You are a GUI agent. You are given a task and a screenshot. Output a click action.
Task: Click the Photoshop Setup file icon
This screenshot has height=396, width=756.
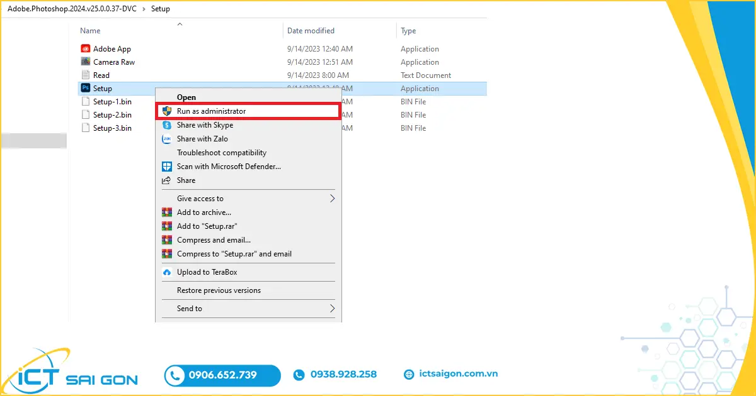click(x=86, y=89)
